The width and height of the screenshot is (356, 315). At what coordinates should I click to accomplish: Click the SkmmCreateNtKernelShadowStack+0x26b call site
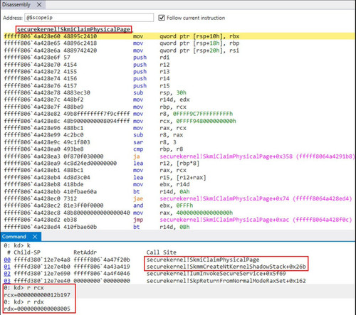click(x=226, y=267)
